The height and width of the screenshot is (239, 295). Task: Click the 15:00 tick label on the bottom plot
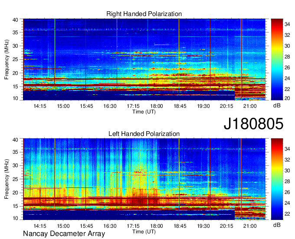point(63,226)
